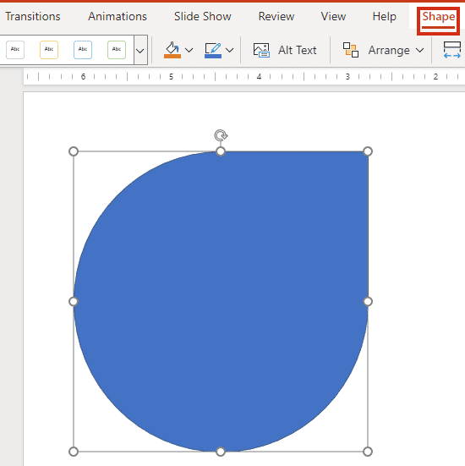Screen dimensions: 465x466
Task: Open the Help tab
Action: click(384, 16)
